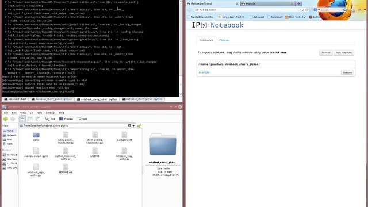Switch to nbconvert : bash terminal tab
The height and width of the screenshot is (207, 368).
(x=16, y=99)
